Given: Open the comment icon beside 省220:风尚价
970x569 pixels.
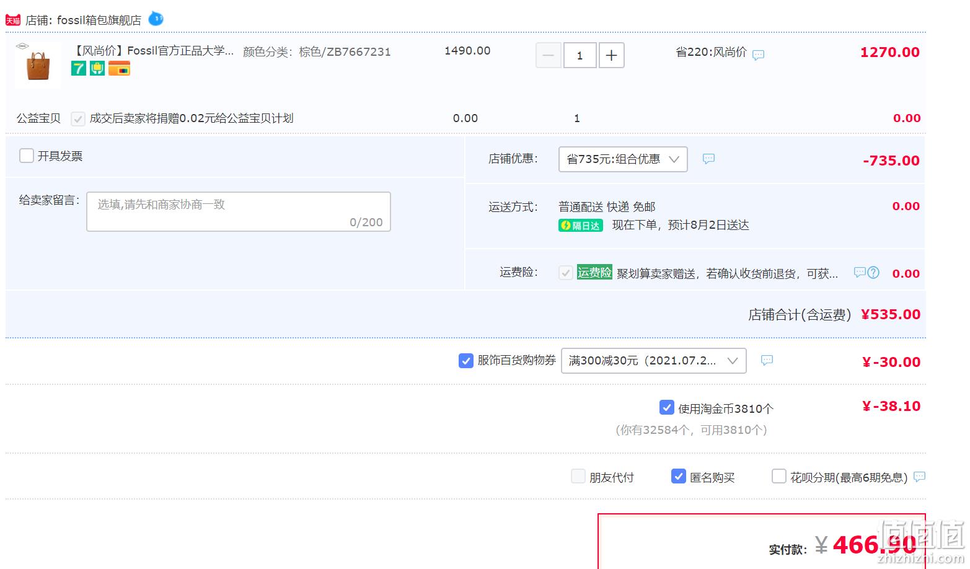Looking at the screenshot, I should 758,55.
